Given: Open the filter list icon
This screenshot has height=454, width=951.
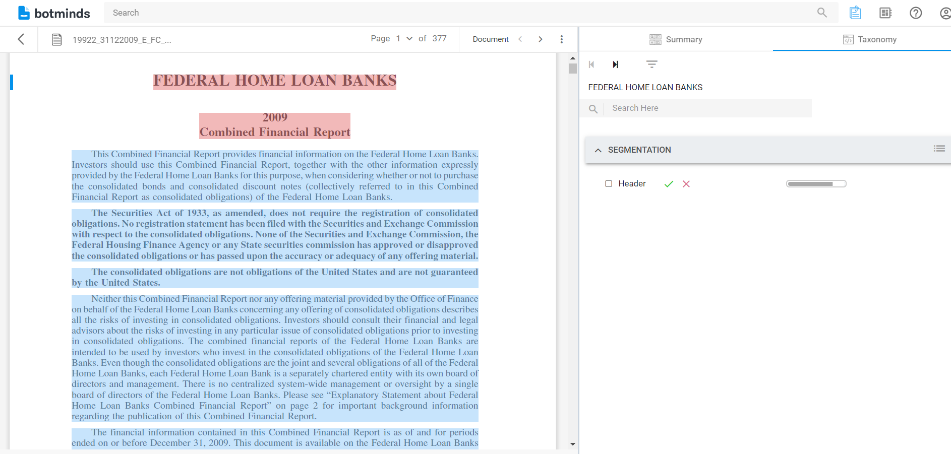Looking at the screenshot, I should coord(652,64).
